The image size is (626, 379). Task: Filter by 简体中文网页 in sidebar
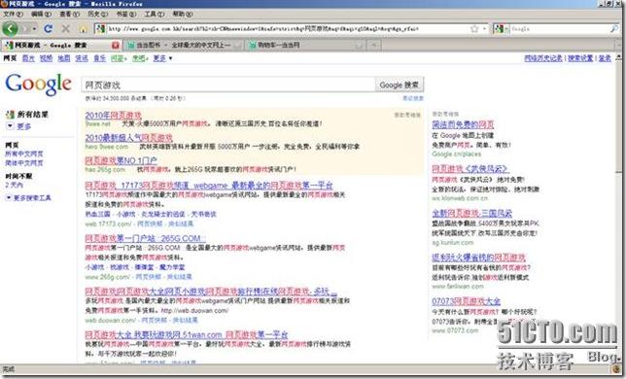[x=24, y=163]
